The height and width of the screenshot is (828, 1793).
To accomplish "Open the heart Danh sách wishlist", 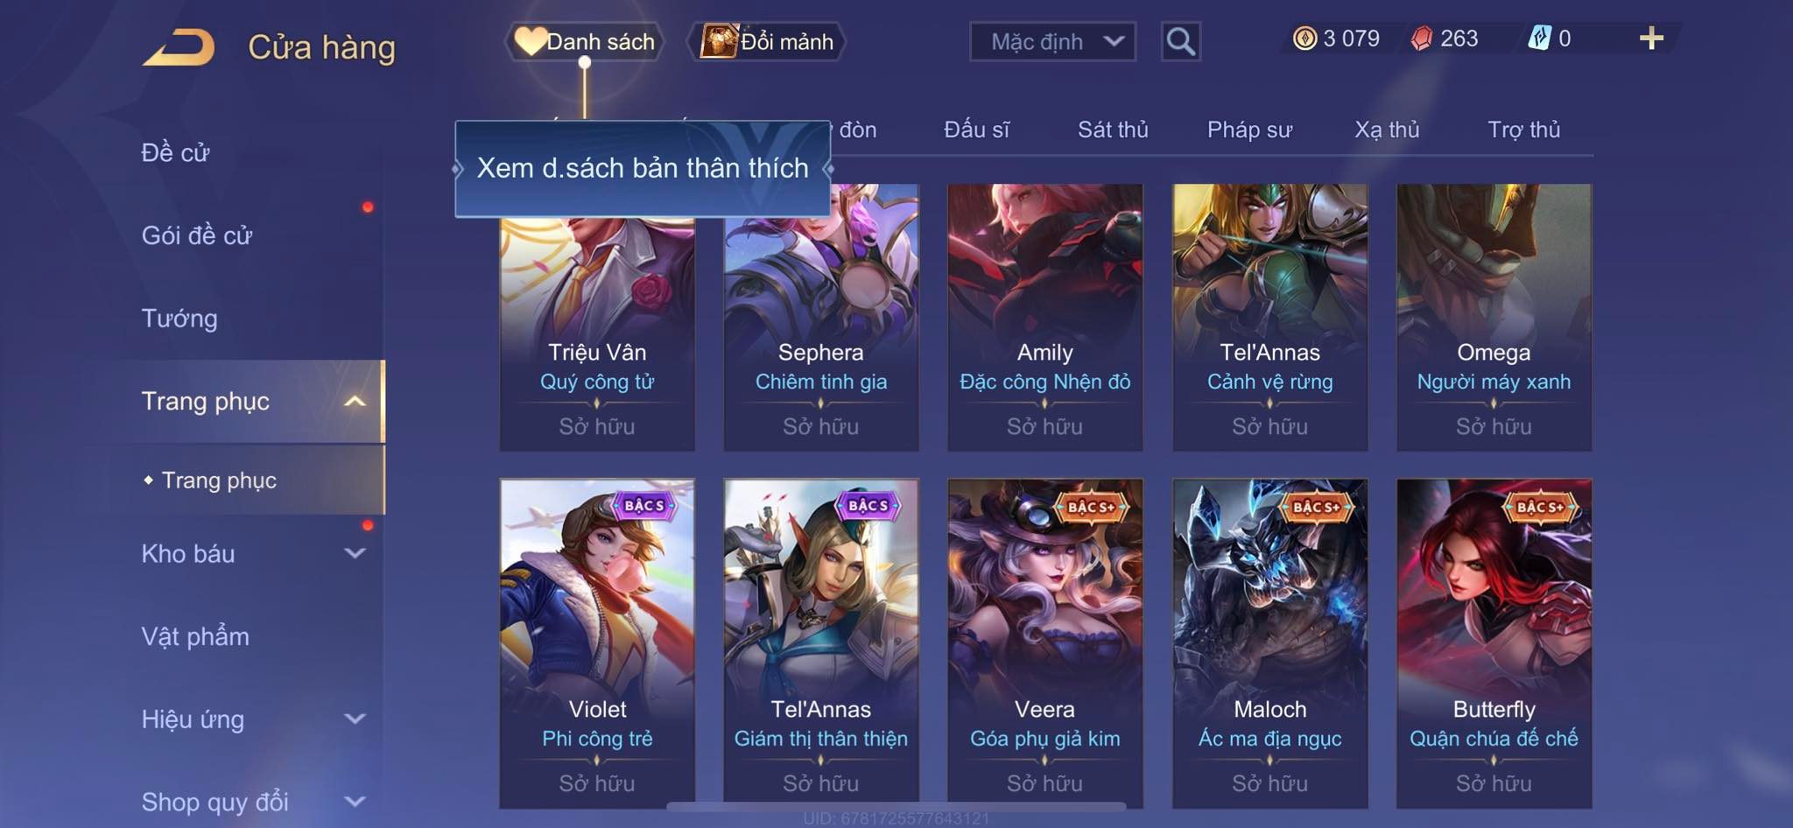I will click(584, 41).
